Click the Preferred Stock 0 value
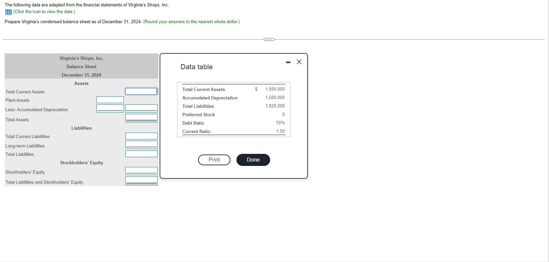 coord(283,115)
